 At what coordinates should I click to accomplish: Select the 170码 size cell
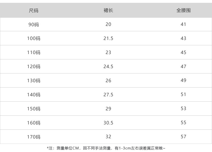pyautogui.click(x=34, y=137)
